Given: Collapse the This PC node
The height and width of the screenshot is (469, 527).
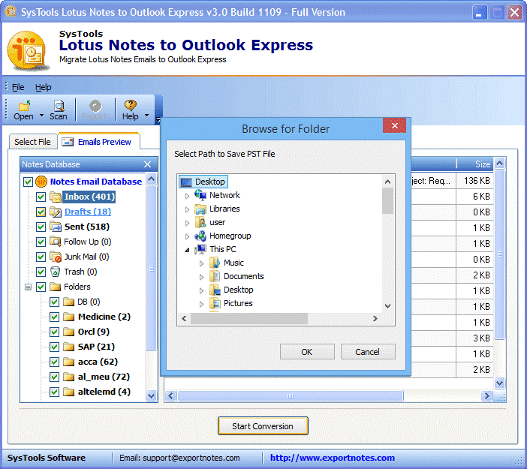Looking at the screenshot, I should (x=187, y=250).
